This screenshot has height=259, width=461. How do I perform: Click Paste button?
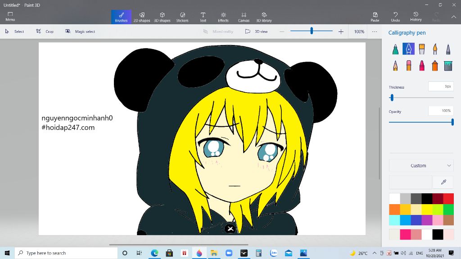(375, 17)
